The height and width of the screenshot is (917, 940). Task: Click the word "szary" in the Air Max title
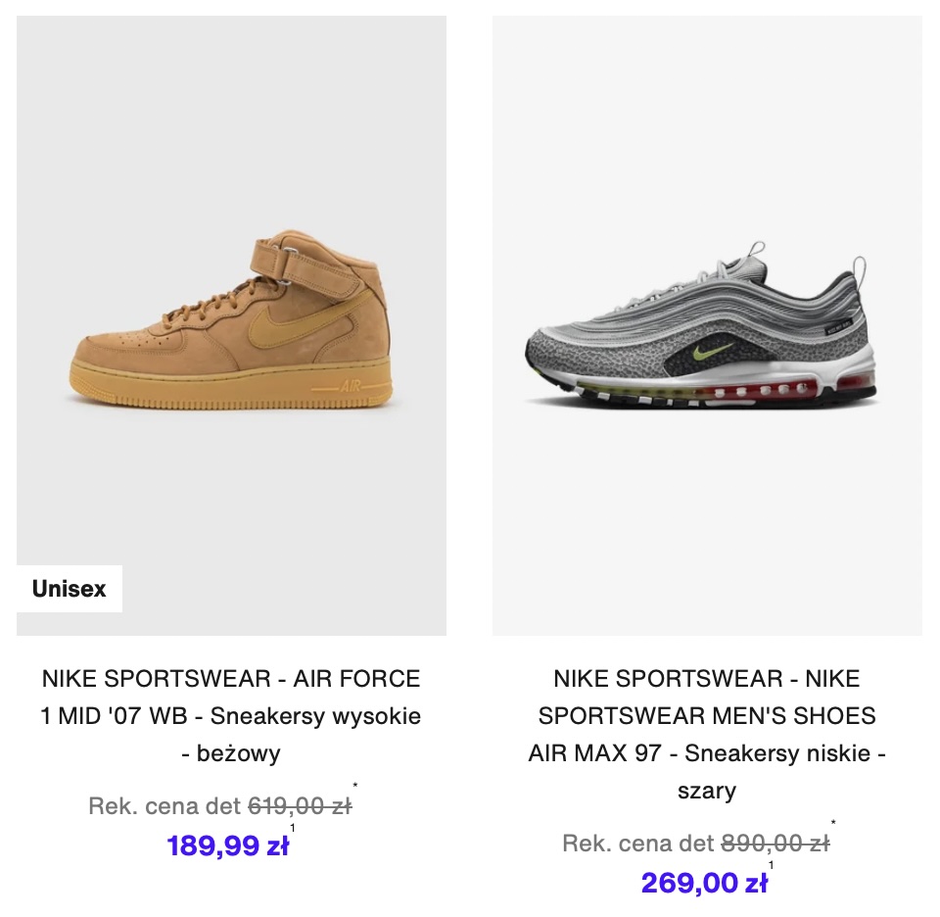click(707, 791)
